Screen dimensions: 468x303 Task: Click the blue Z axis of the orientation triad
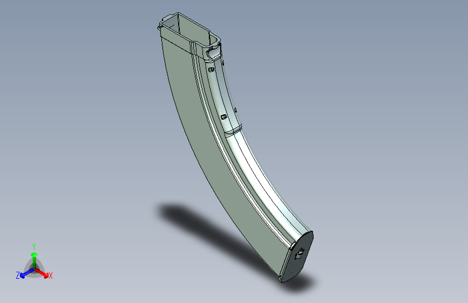click(27, 273)
